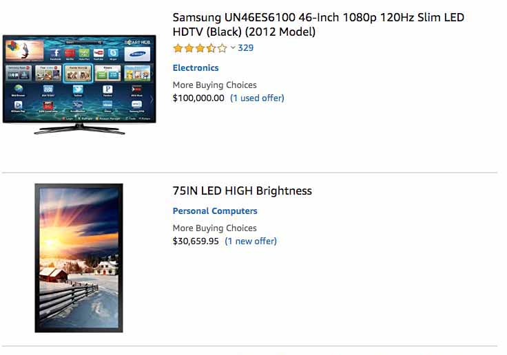Click the first gold star in rating
This screenshot has width=507, height=355.
click(178, 48)
